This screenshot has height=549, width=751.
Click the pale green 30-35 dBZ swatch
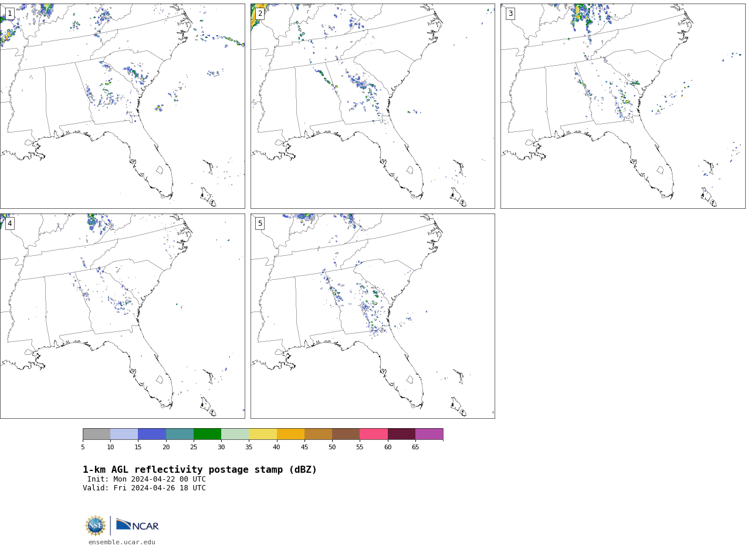coord(235,434)
